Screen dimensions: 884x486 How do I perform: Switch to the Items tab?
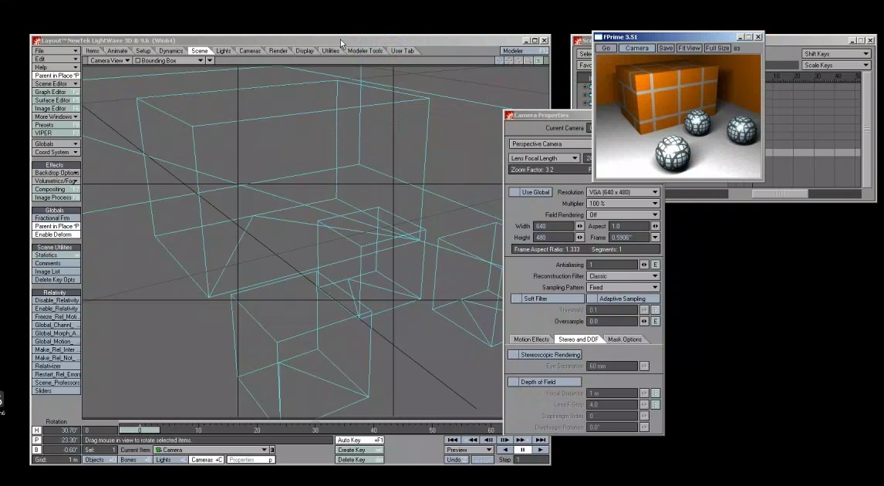[x=93, y=51]
